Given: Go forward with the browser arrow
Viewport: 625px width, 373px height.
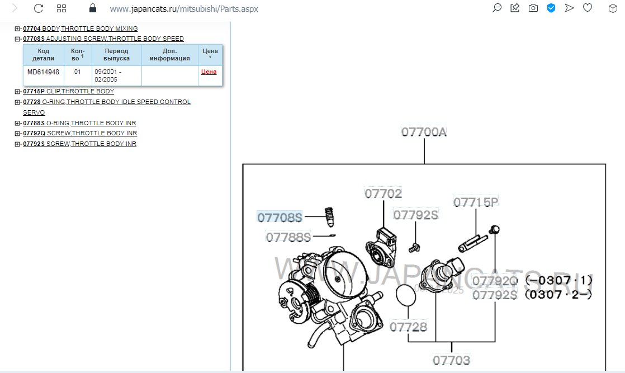Looking at the screenshot, I should (15, 8).
